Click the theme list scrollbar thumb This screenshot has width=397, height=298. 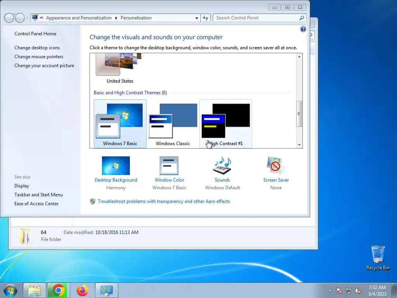pos(299,114)
